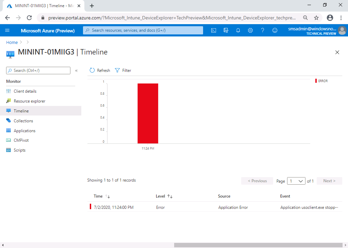Click the CMPivot icon

click(9, 140)
